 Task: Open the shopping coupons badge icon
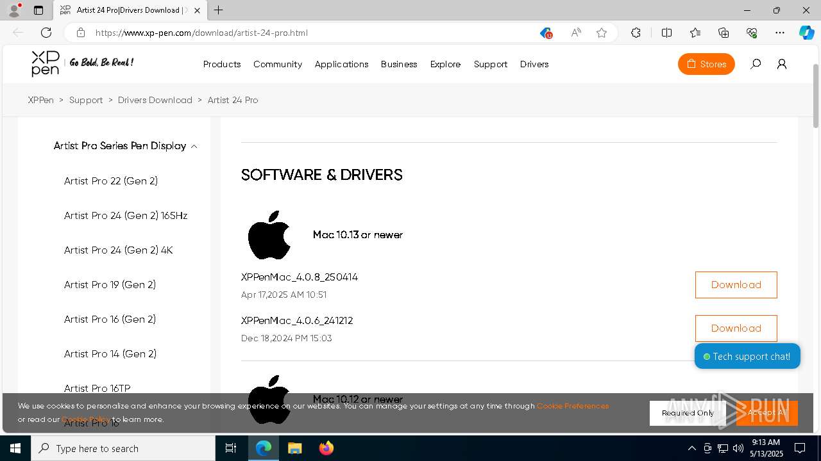pyautogui.click(x=545, y=33)
